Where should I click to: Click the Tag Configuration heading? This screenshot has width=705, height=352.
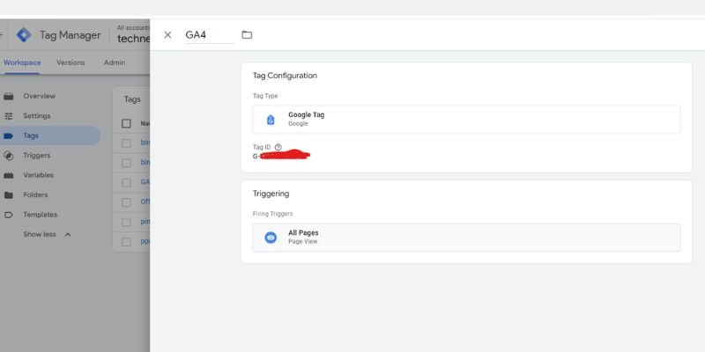285,76
